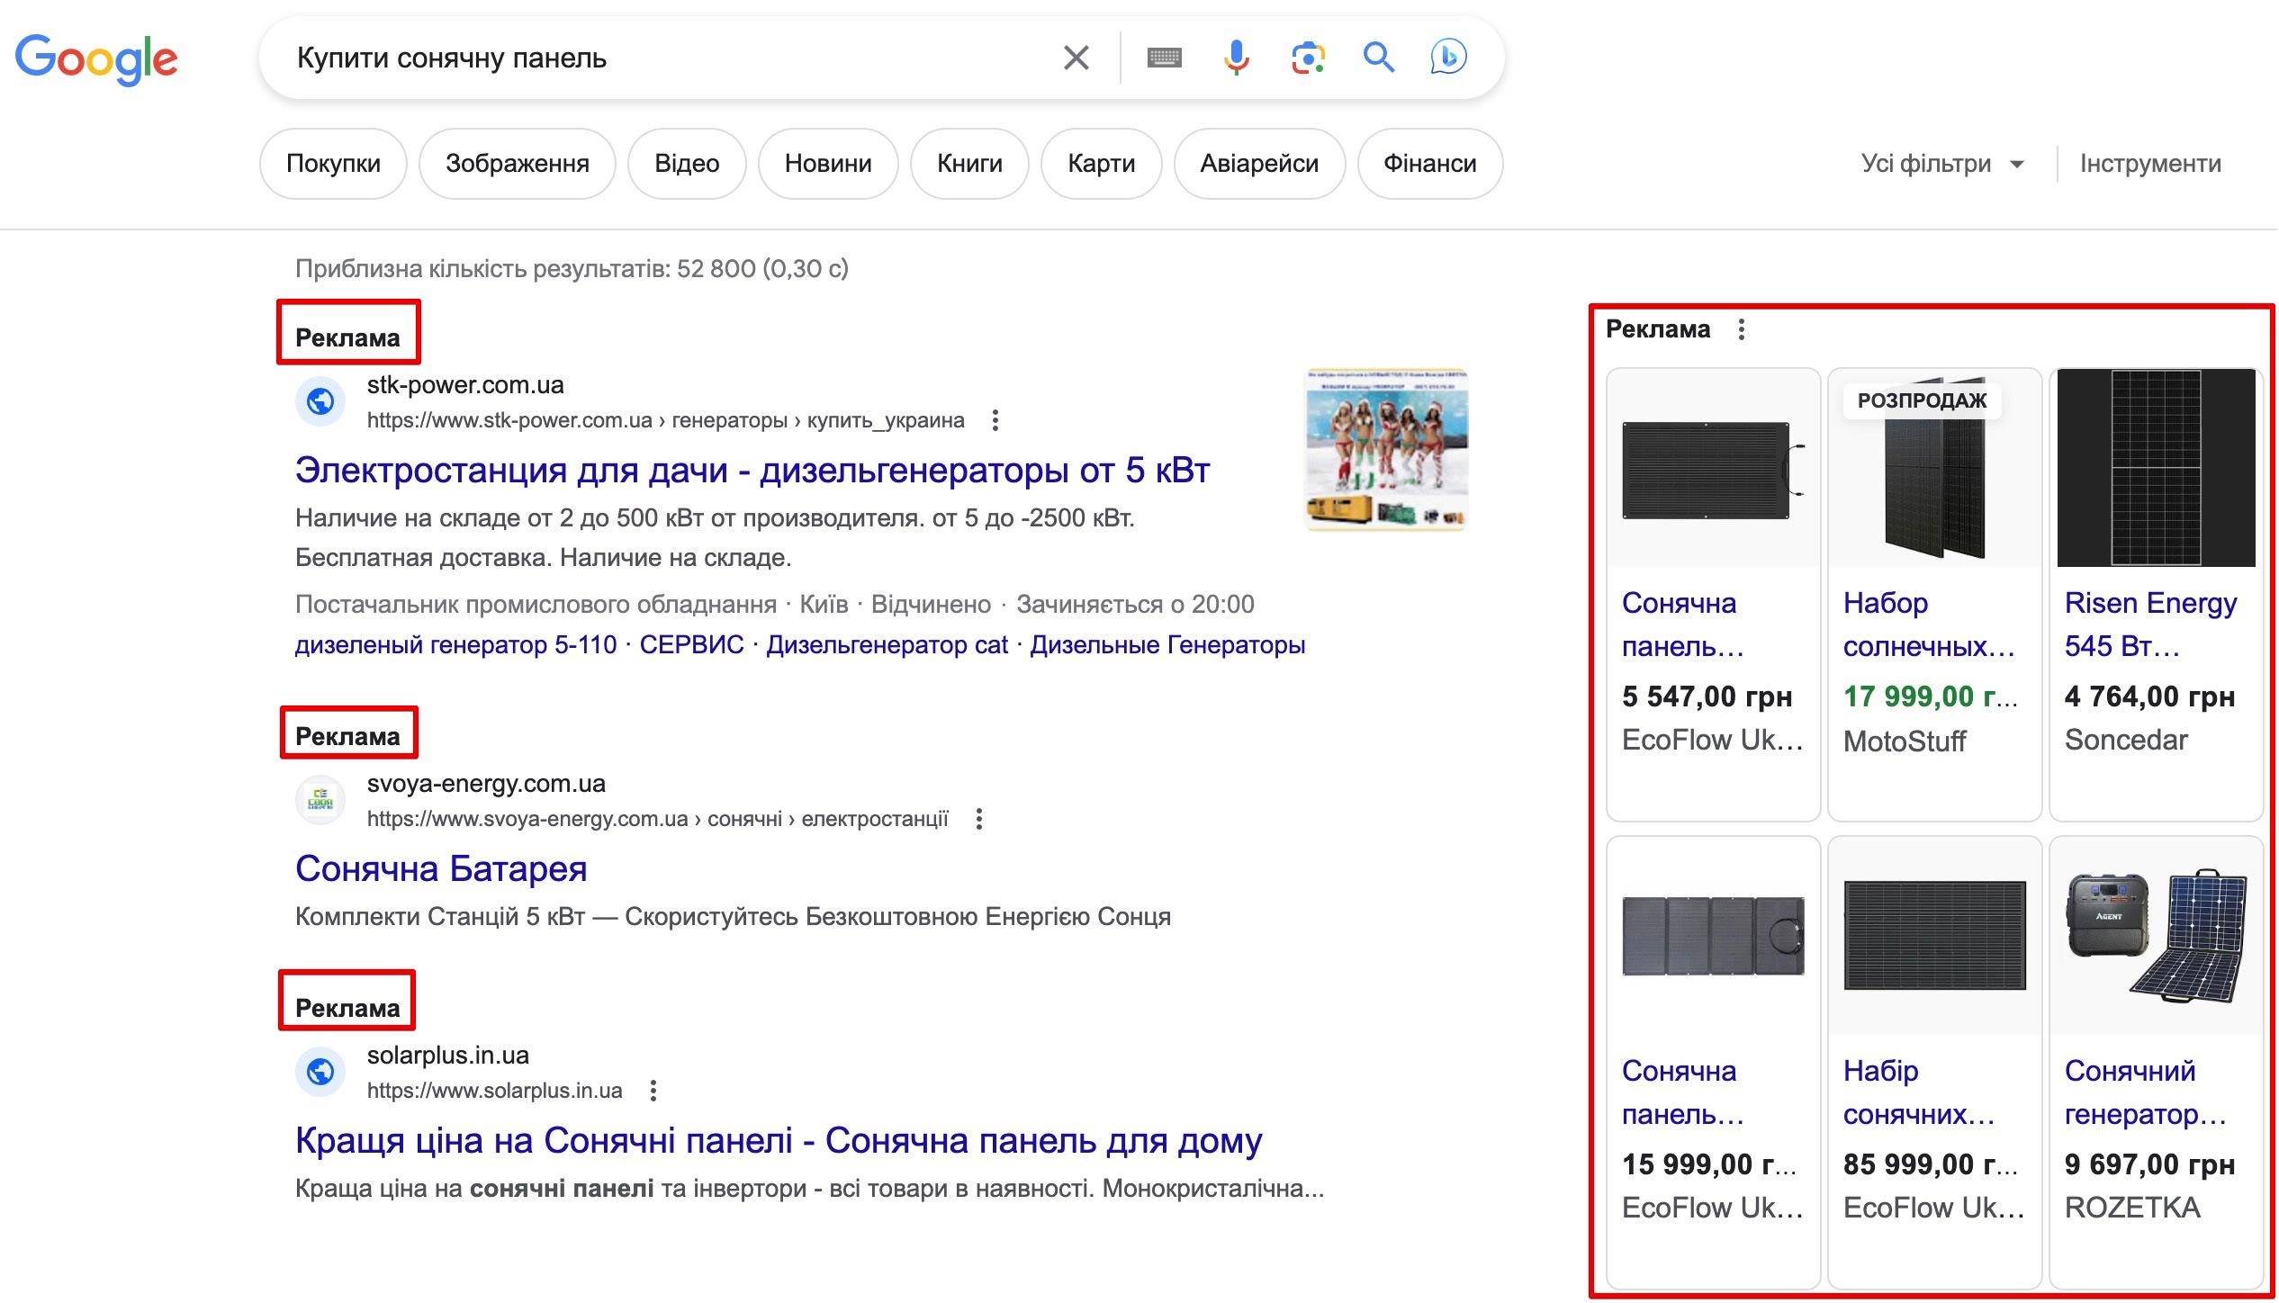
Task: Open Дизельгенератор cat sitelink
Action: (887, 645)
